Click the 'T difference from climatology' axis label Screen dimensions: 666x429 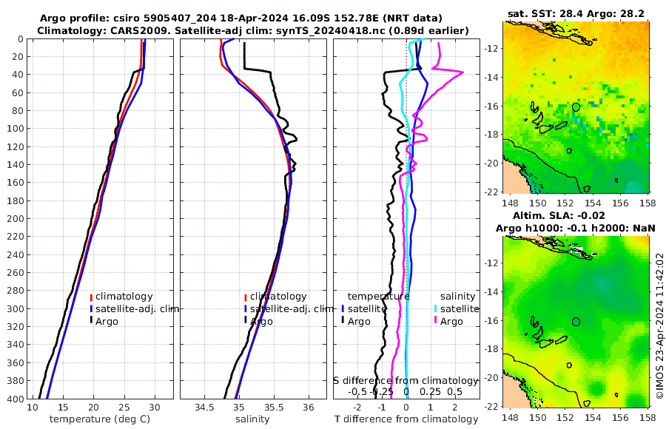[406, 419]
